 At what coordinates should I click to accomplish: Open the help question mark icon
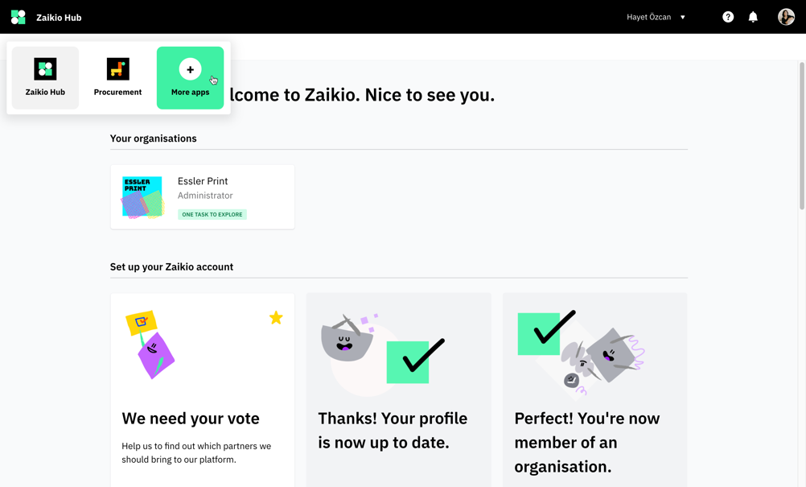point(728,17)
